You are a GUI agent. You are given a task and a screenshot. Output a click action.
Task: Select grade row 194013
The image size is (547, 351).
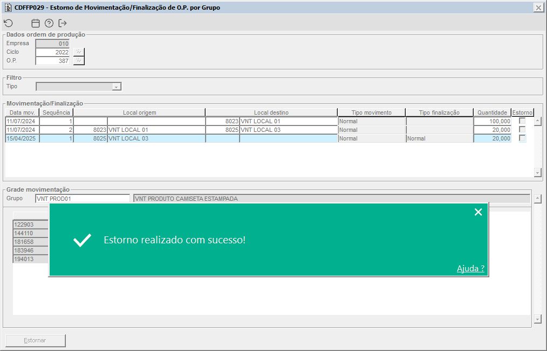(x=31, y=259)
